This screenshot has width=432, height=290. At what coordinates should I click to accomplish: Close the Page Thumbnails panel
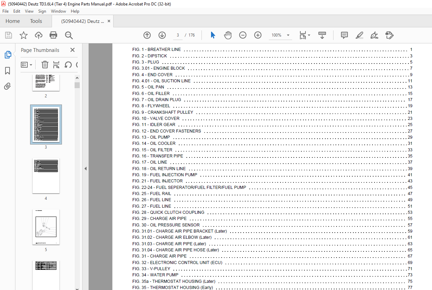(x=73, y=50)
